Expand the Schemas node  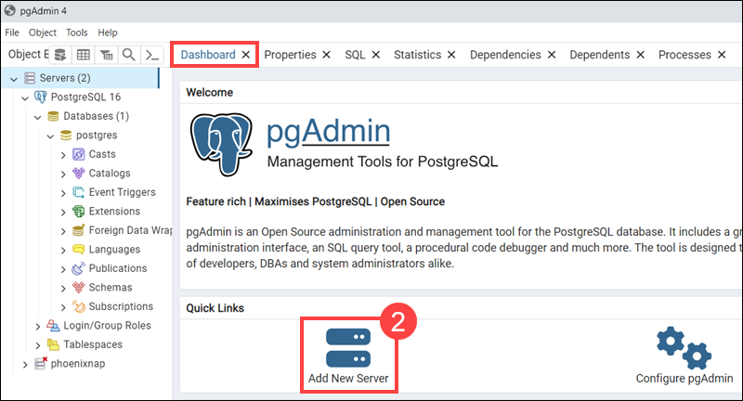point(63,289)
